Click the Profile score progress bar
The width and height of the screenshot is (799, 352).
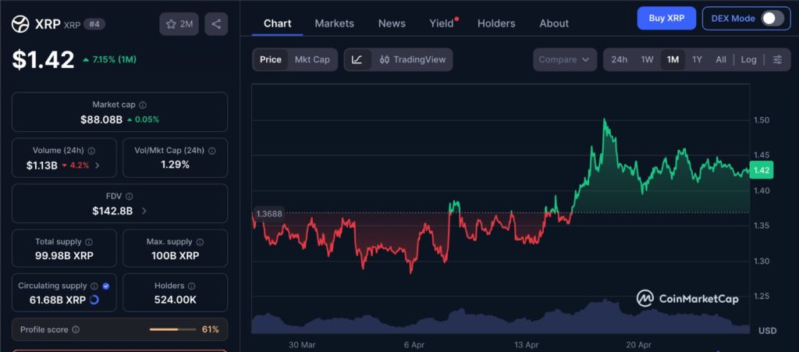[x=172, y=329]
